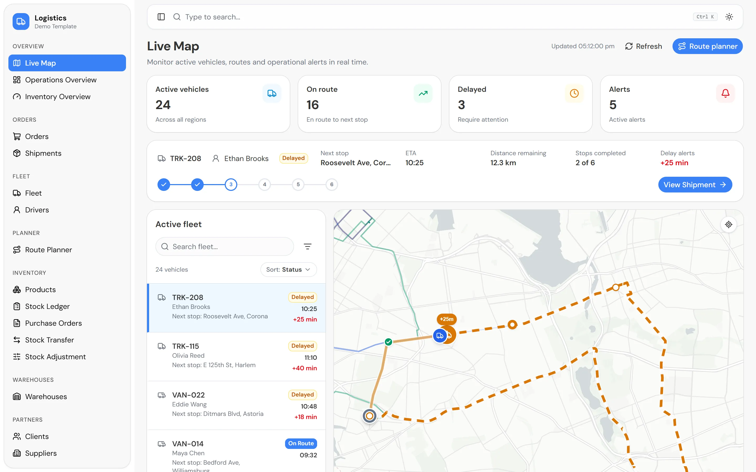Expand the Sort: Status dropdown
Image resolution: width=756 pixels, height=472 pixels.
[x=288, y=269]
